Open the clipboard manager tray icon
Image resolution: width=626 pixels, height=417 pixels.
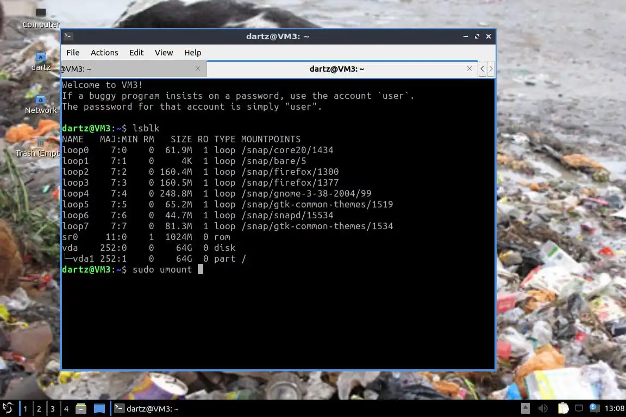pos(563,408)
